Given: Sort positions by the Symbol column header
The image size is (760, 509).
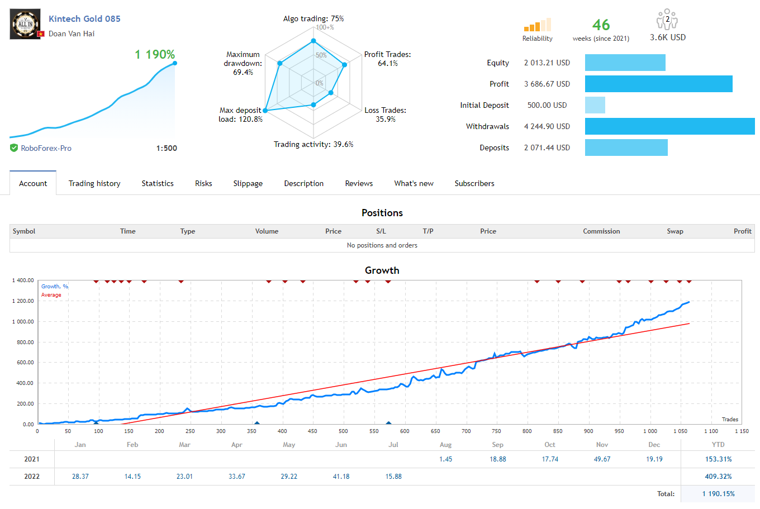Looking at the screenshot, I should pos(24,231).
